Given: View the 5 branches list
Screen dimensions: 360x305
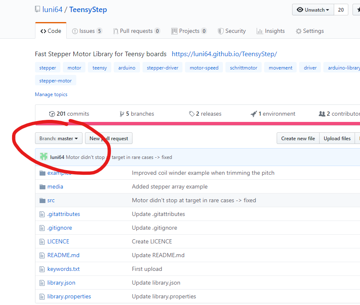Looking at the screenshot, I should click(x=137, y=114).
